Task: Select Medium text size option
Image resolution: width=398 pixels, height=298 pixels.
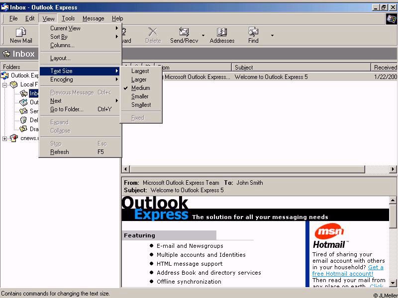Action: [140, 88]
